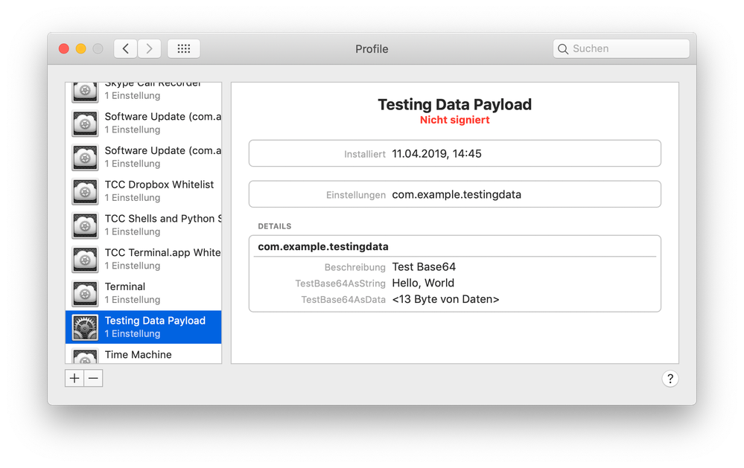This screenshot has width=744, height=468.
Task: Click in the Suchen search field
Action: 627,49
